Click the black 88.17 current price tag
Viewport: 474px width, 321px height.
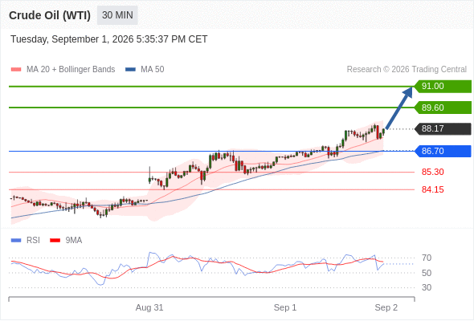coord(443,128)
